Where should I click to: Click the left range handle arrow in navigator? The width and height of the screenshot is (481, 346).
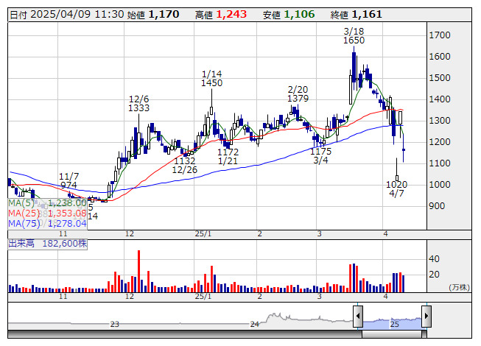[358, 317]
